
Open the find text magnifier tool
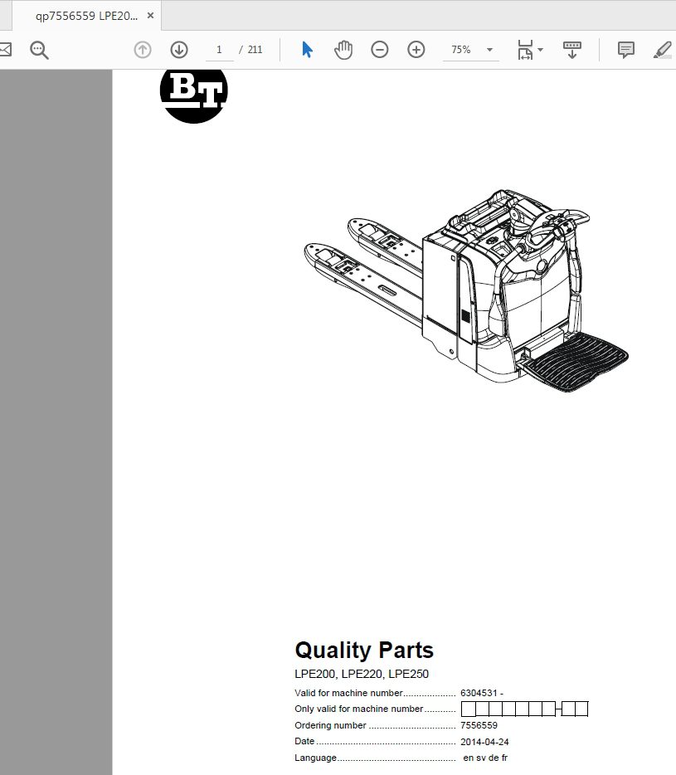click(x=39, y=50)
